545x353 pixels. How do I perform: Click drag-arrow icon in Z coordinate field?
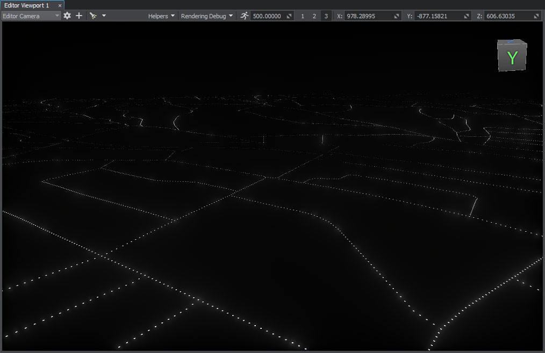coord(536,16)
